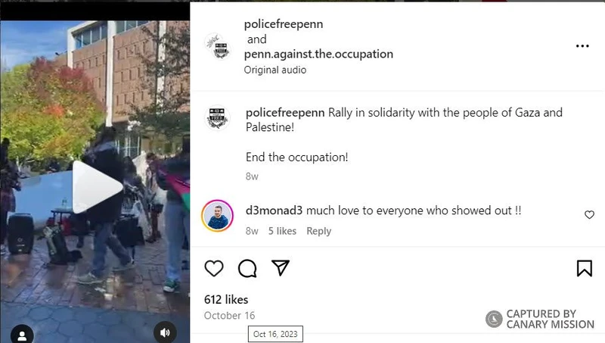Screen dimensions: 605x343
Task: Like the post with heart icon
Action: tap(214, 268)
